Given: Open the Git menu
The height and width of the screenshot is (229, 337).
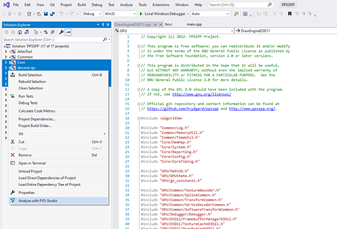Looking at the screenshot, I should [52, 5].
